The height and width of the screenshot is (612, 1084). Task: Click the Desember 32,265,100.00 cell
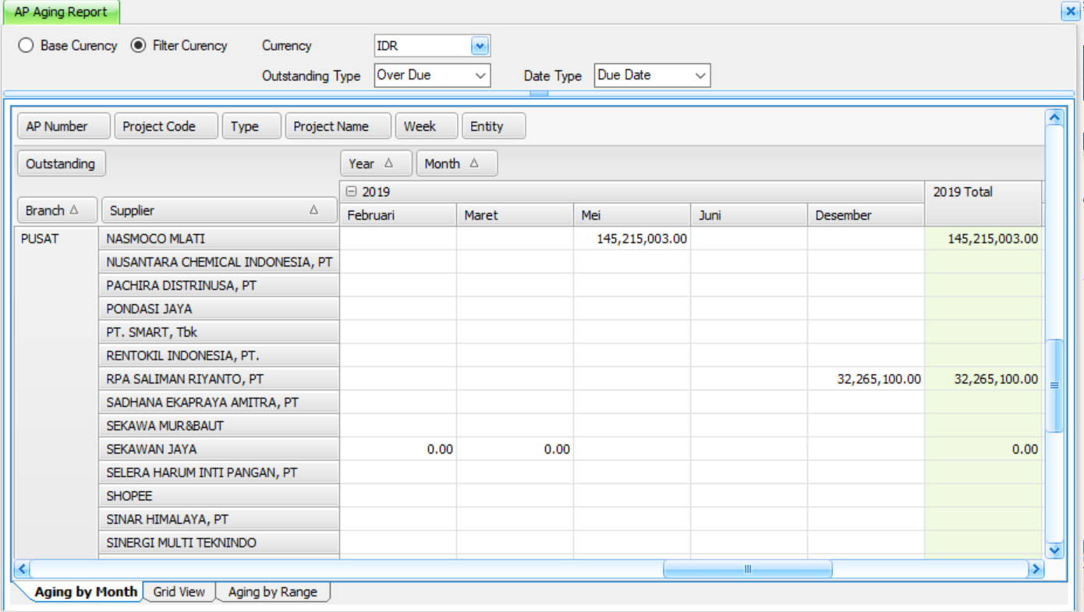(x=866, y=379)
